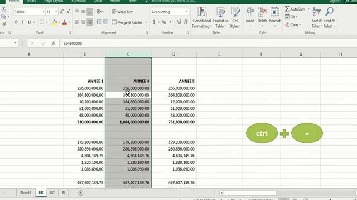Select Align Left icon
Image resolution: width=357 pixels, height=200 pixels.
point(77,22)
